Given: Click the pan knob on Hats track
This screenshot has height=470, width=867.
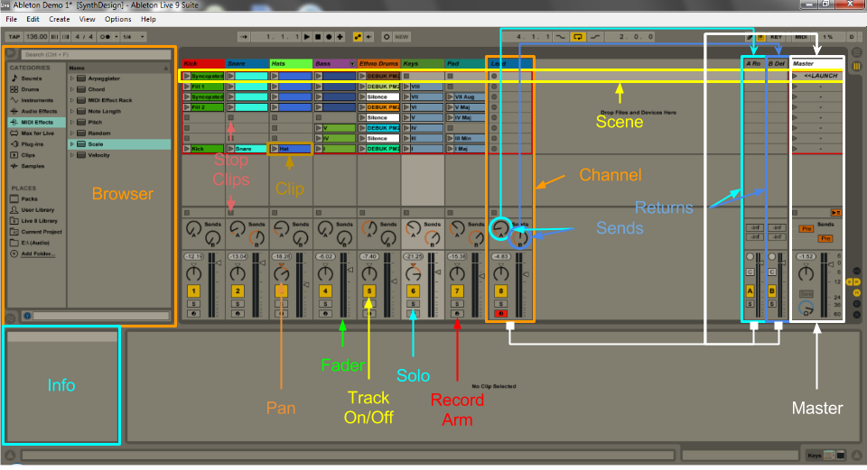Looking at the screenshot, I should 282,272.
